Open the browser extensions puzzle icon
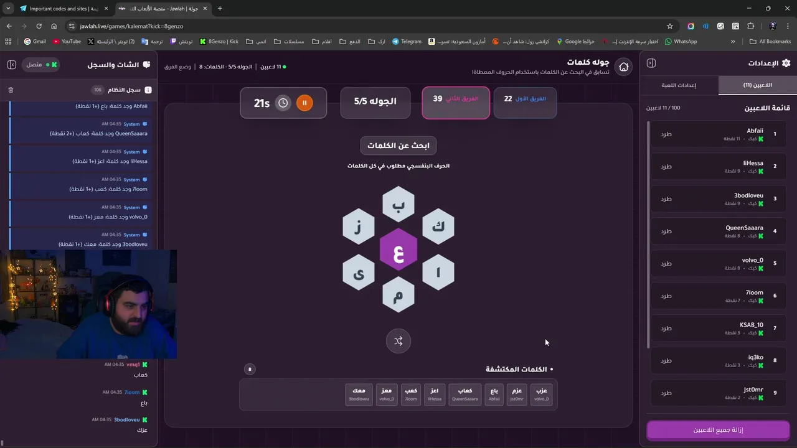 click(750, 26)
